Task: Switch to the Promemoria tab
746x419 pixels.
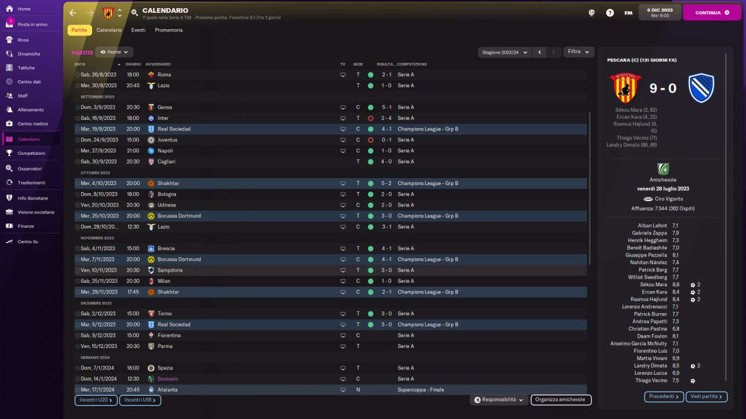Action: point(168,30)
